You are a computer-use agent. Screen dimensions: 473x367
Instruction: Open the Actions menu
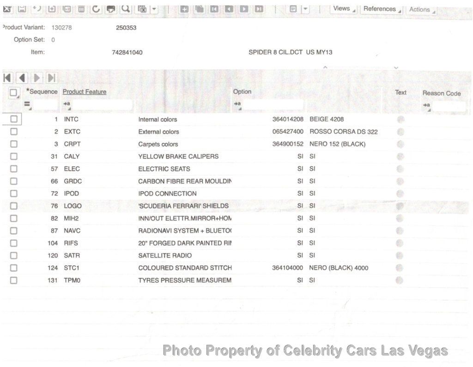click(x=421, y=10)
